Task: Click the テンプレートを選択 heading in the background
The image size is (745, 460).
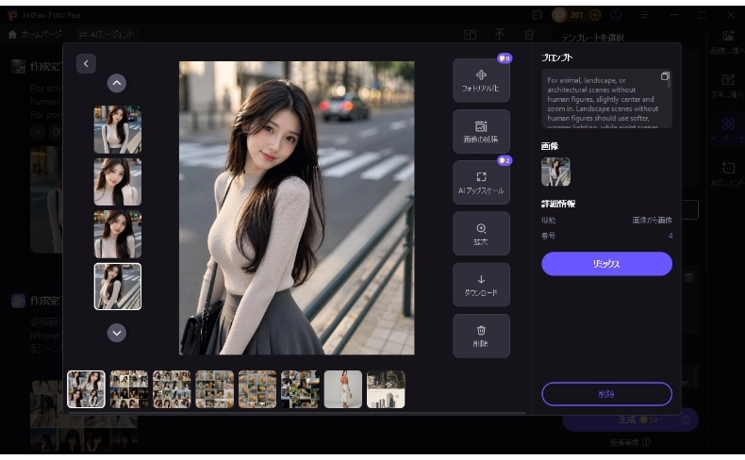Action: 592,38
